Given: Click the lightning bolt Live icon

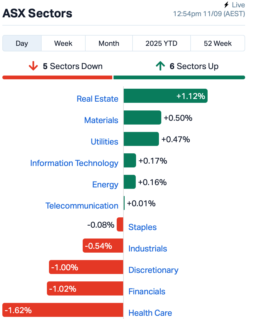Looking at the screenshot, I should 226,5.
